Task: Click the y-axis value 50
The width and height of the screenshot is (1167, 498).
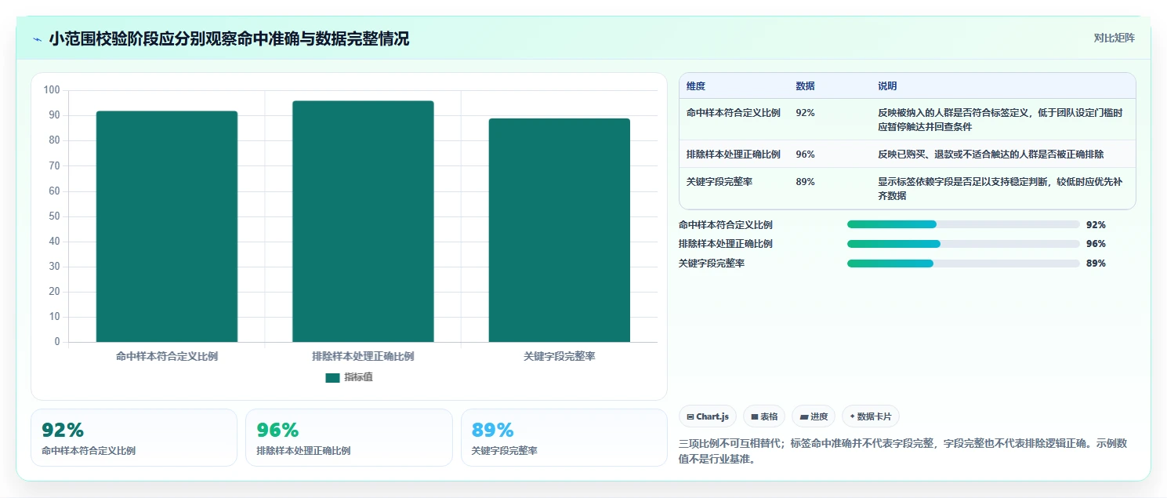Action: (x=54, y=216)
